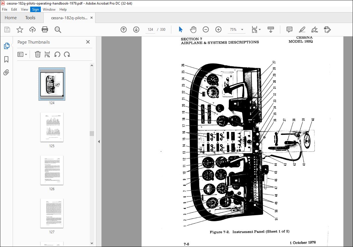Open the thumbnails options dropdown
Screen dimensions: 353x247
(22, 54)
